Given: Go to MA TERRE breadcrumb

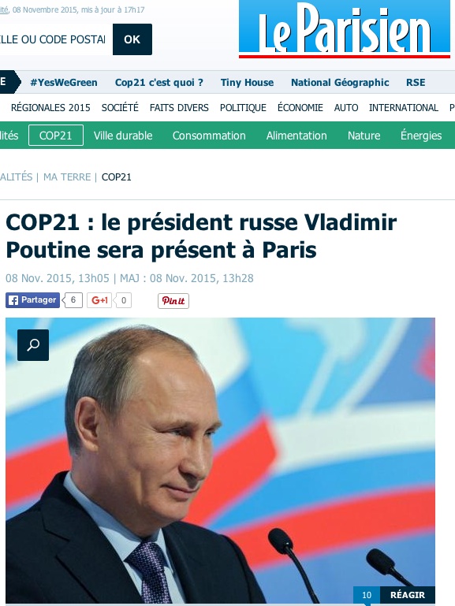Looking at the screenshot, I should coord(67,177).
